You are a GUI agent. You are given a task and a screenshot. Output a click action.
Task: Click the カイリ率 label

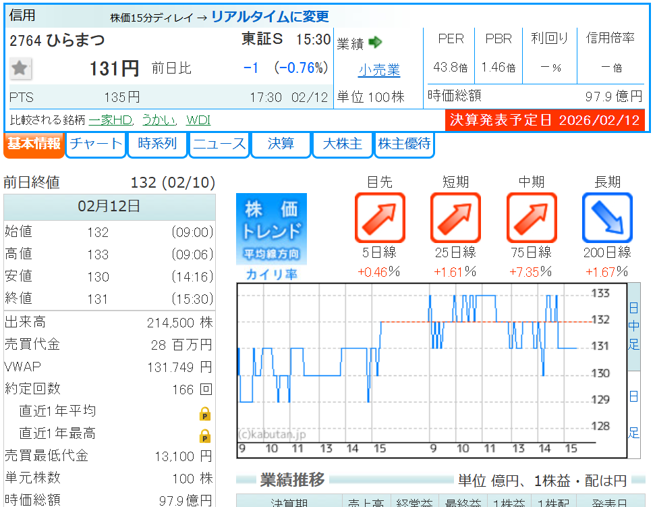pyautogui.click(x=272, y=274)
